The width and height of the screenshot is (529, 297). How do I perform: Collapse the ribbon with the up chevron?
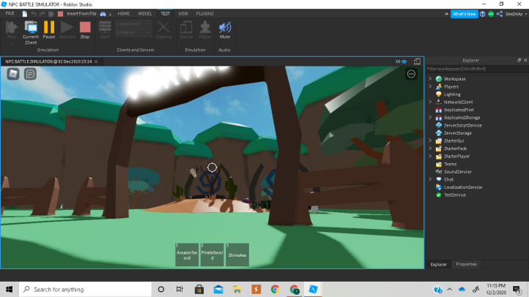click(x=447, y=14)
